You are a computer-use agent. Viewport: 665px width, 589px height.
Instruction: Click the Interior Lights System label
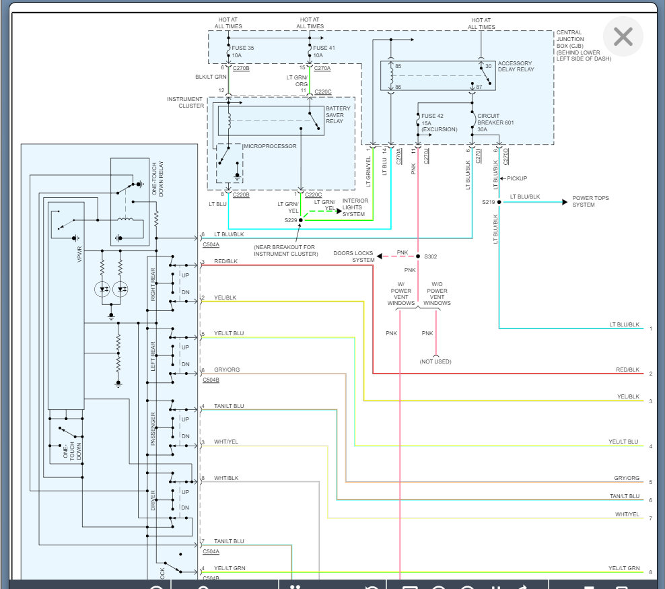355,207
